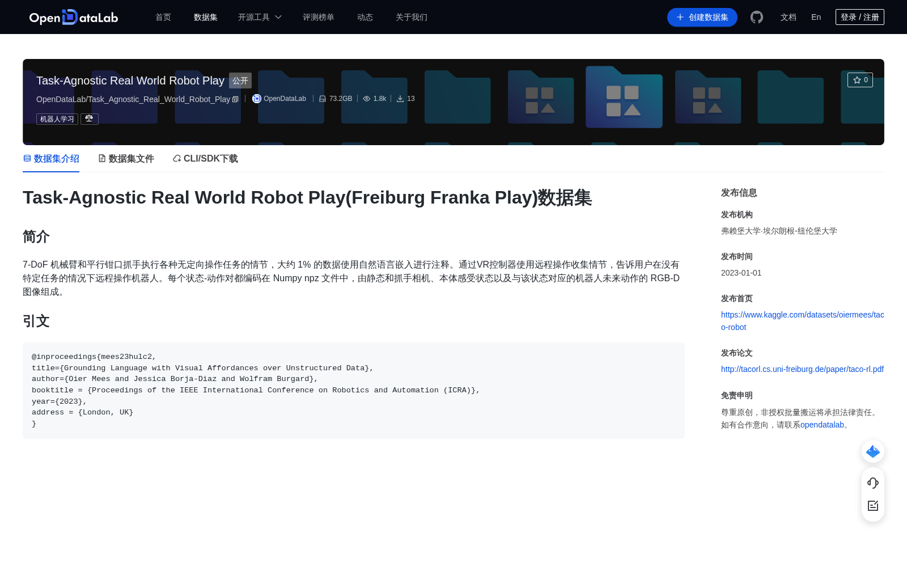
Task: Click the views eye icon showing 1.8k
Action: coord(367,99)
